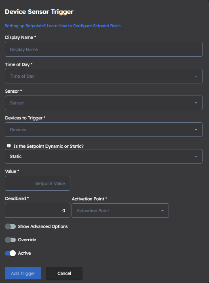Screen dimensions: 209x283
Task: Toggle Show Advanced Options switch
Action: [10, 226]
